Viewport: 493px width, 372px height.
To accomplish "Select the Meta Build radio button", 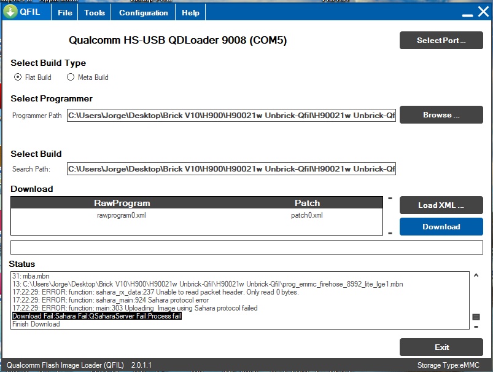I will click(x=71, y=77).
